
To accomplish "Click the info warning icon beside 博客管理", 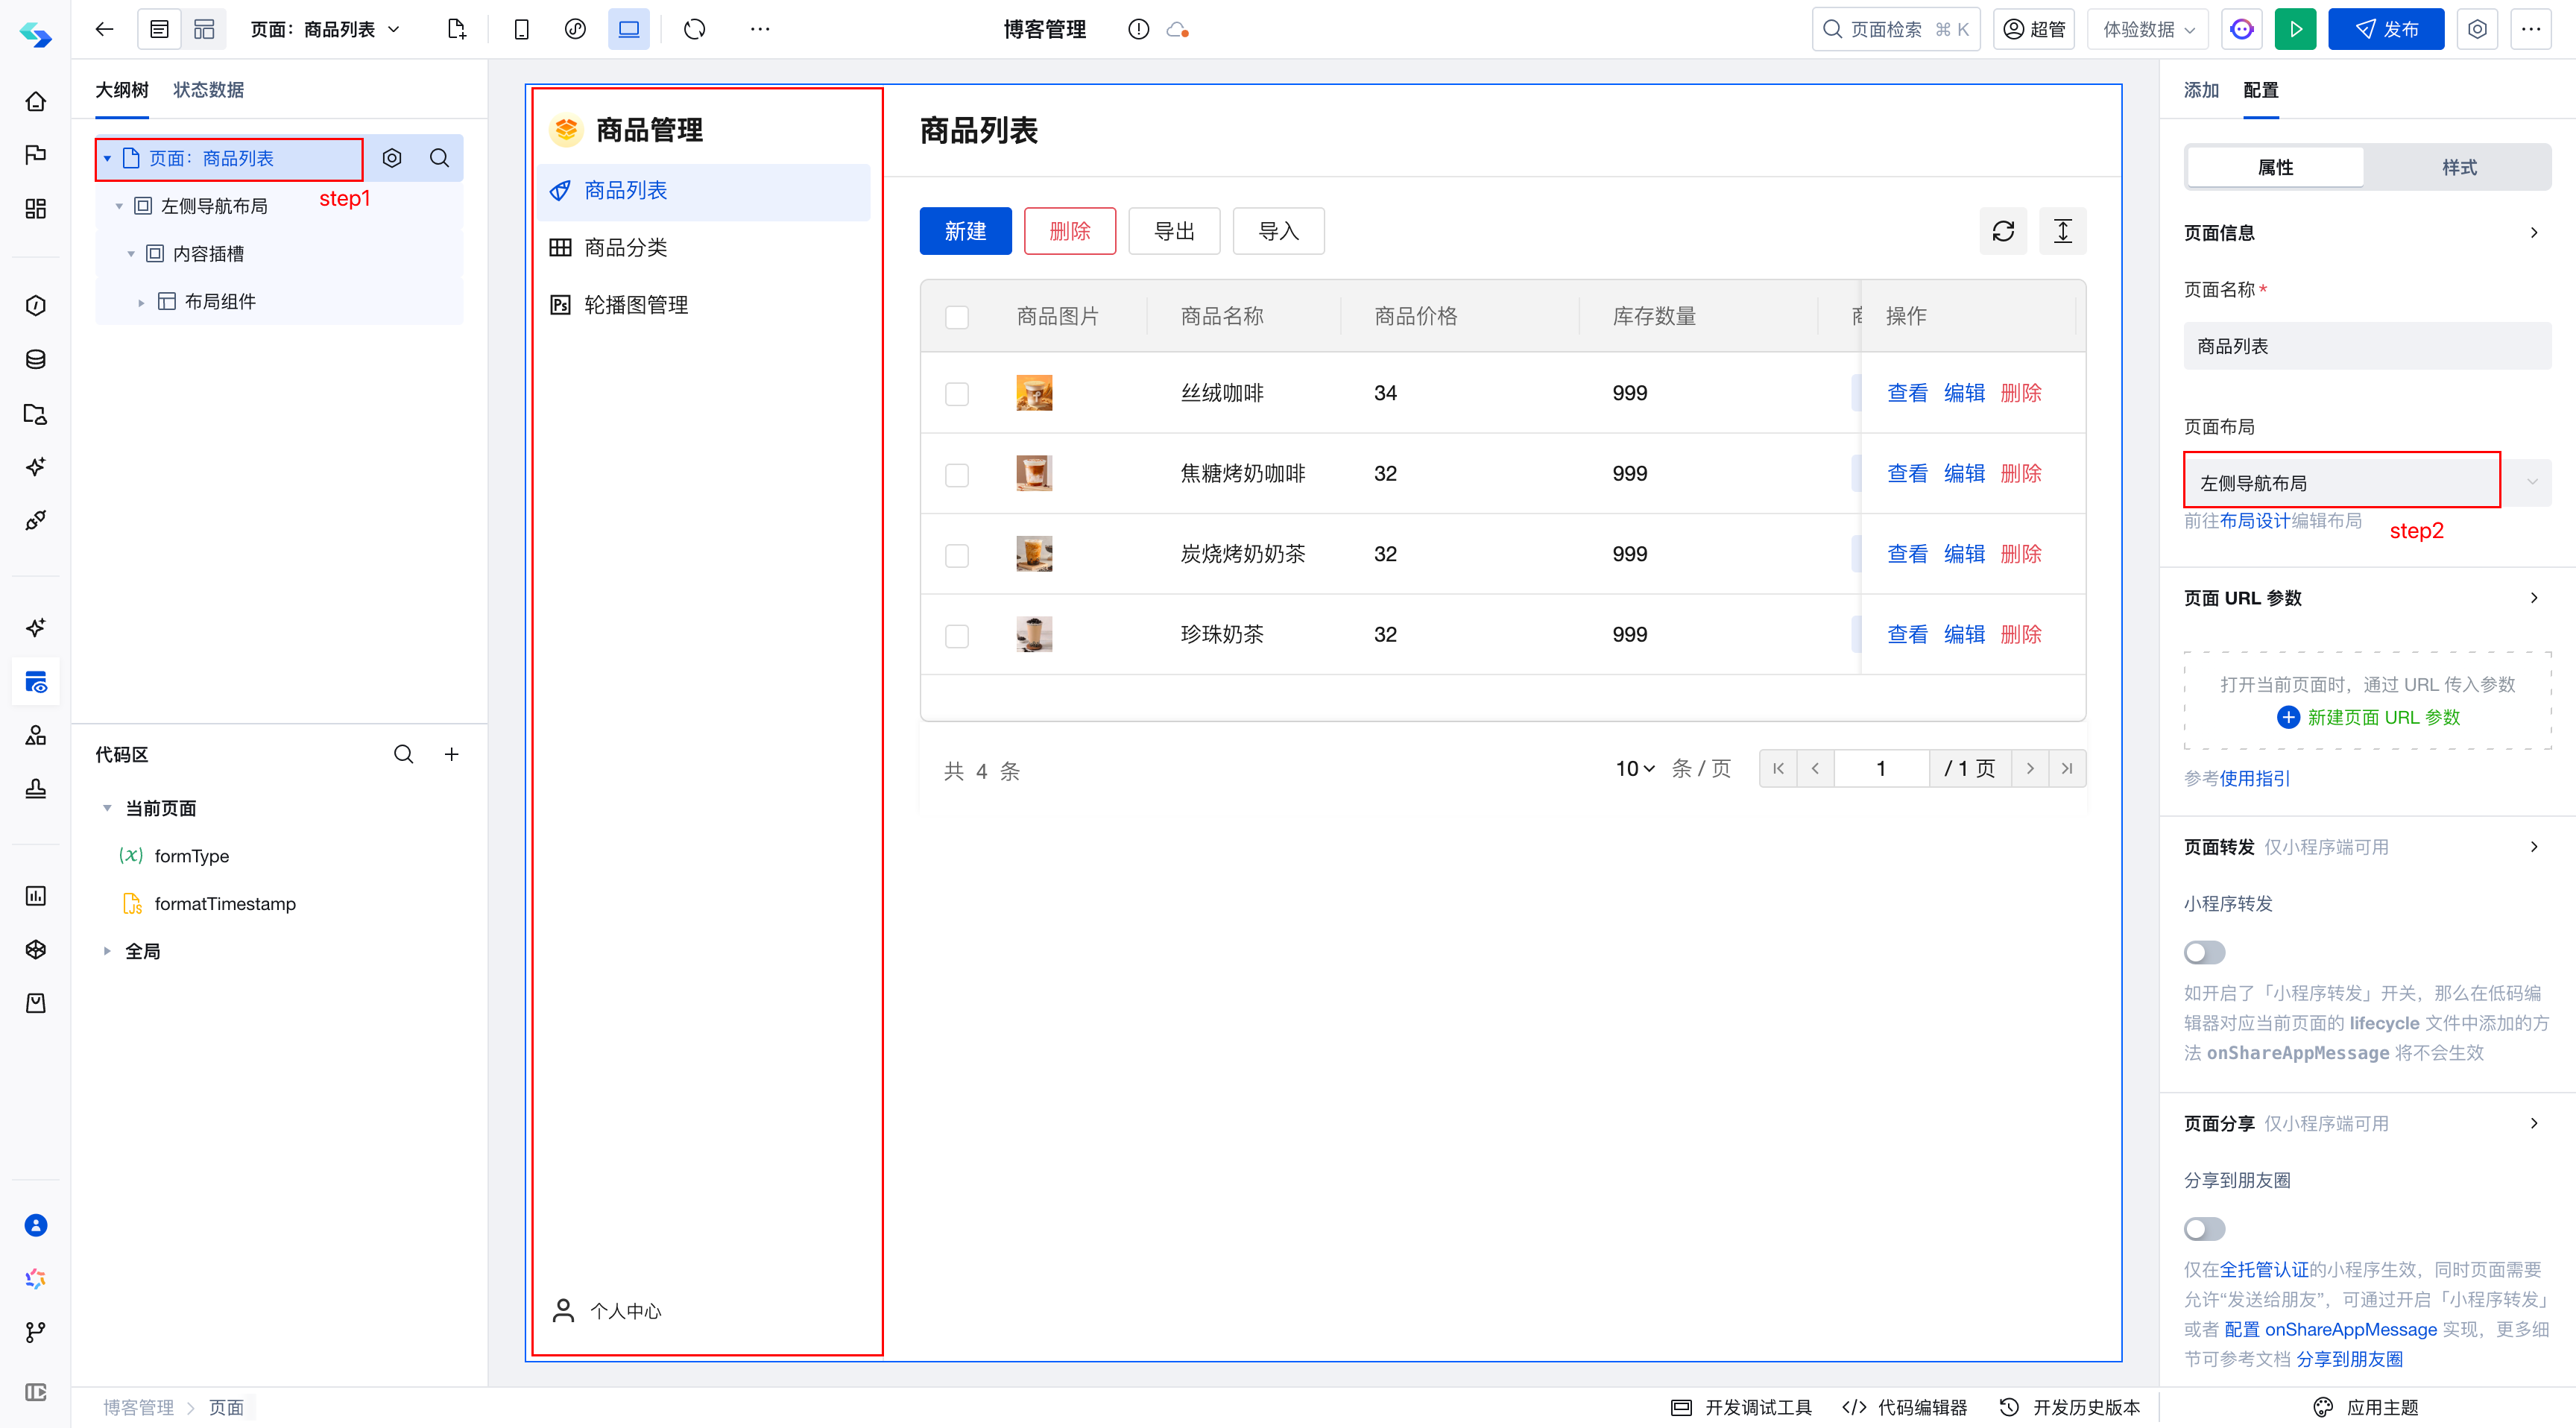I will click(1138, 29).
